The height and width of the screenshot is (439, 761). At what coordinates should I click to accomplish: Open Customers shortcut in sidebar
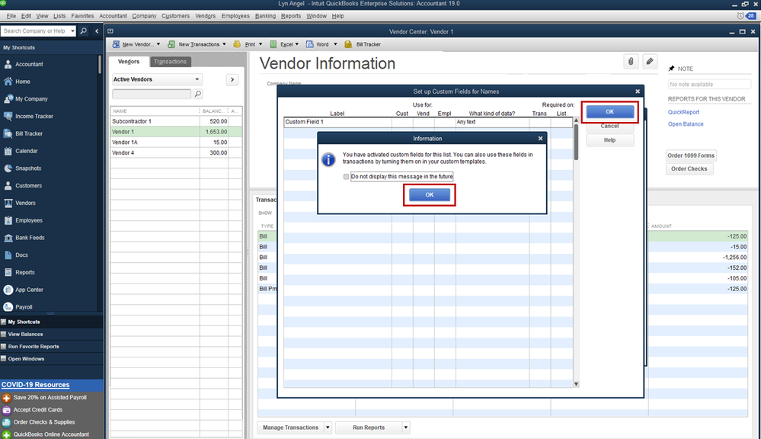[x=28, y=185]
